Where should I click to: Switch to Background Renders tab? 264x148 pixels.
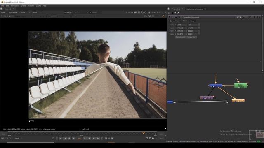pos(195,9)
